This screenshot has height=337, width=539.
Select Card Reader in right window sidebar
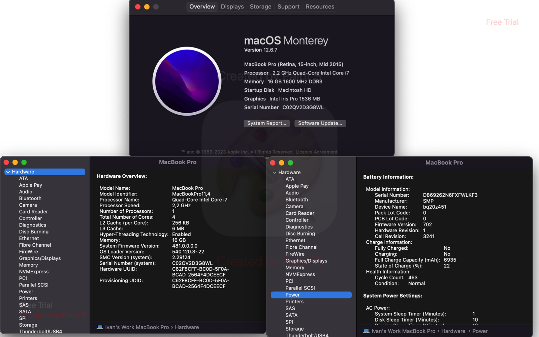pyautogui.click(x=300, y=213)
